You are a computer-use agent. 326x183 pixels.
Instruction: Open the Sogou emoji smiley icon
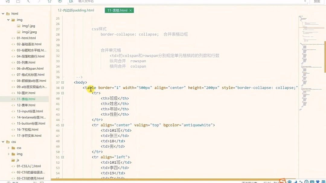coord(306,181)
